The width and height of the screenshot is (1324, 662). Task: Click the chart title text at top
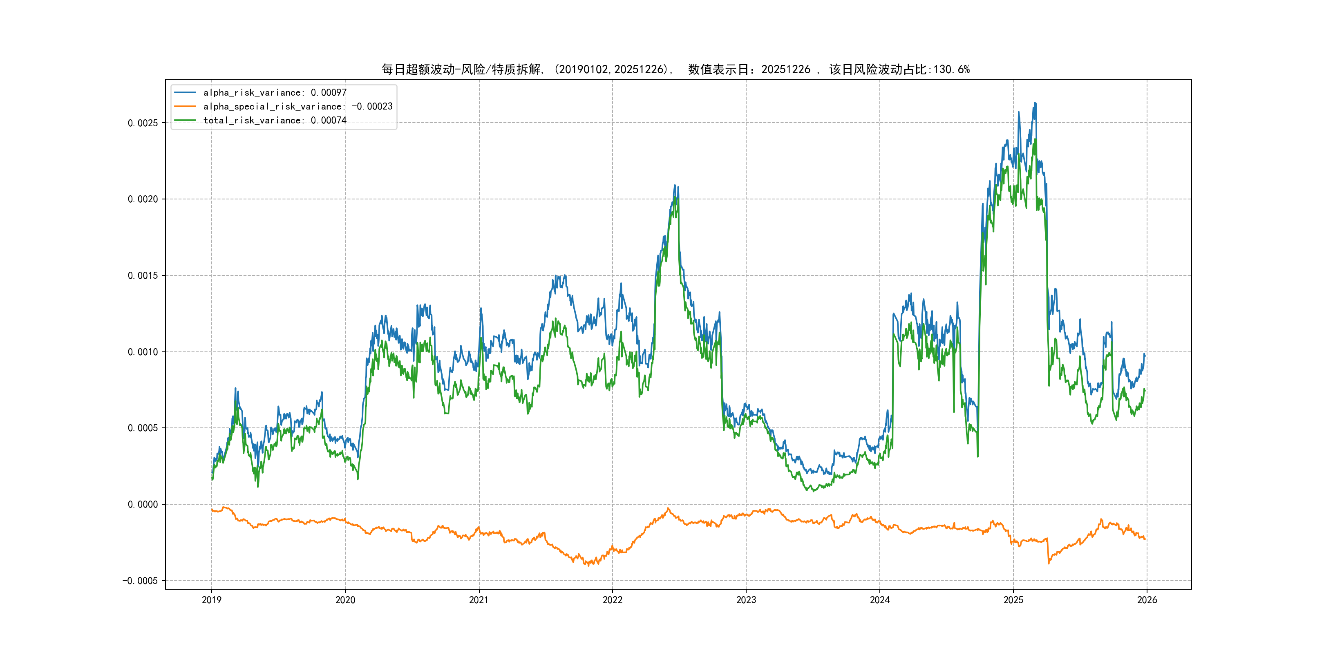[x=675, y=69]
